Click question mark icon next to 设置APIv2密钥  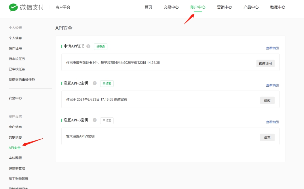coord(94,83)
